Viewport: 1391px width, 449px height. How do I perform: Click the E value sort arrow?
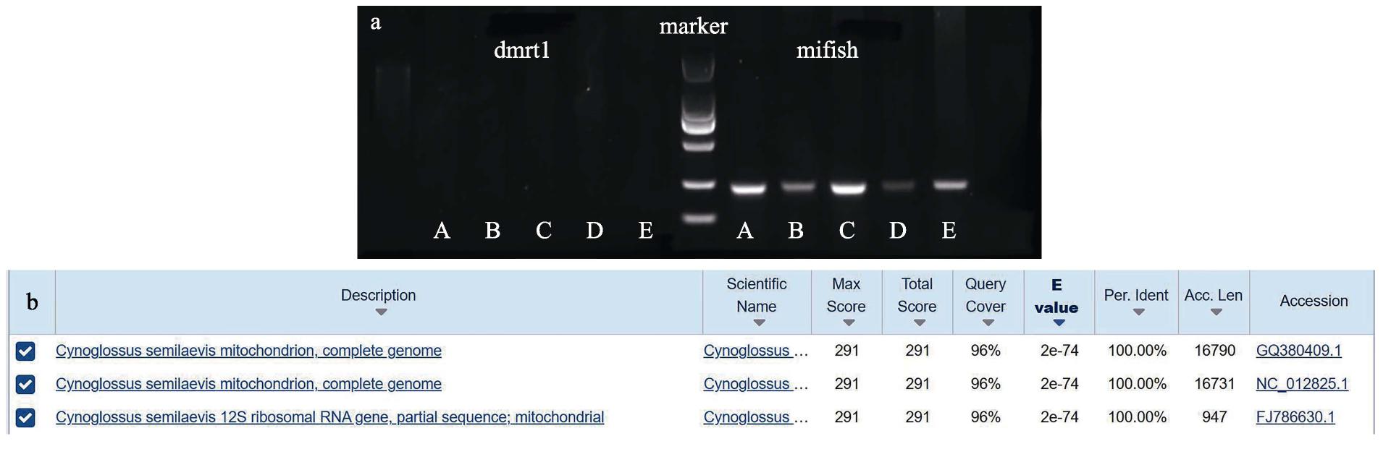pyautogui.click(x=1059, y=323)
